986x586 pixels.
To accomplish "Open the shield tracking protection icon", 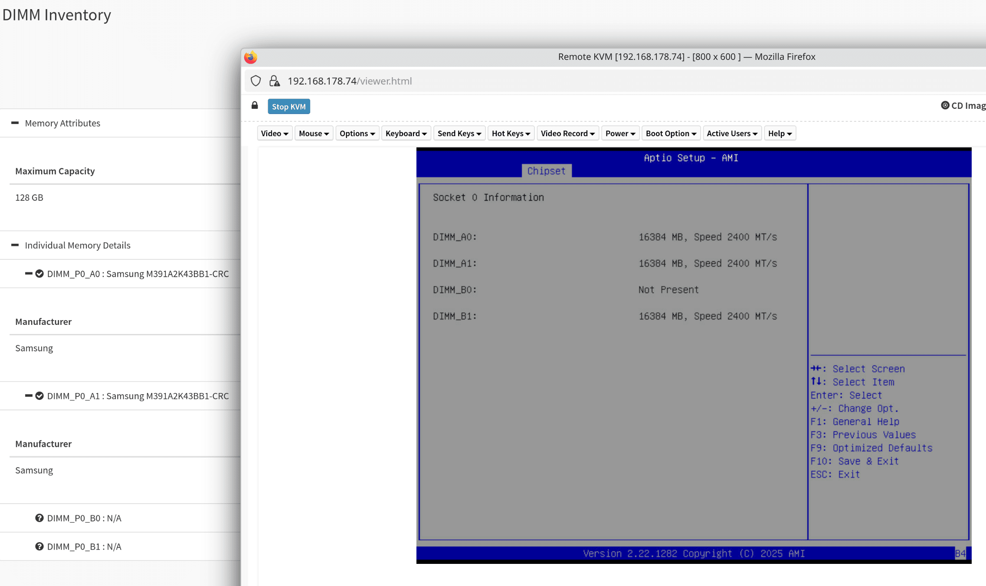I will (x=256, y=81).
